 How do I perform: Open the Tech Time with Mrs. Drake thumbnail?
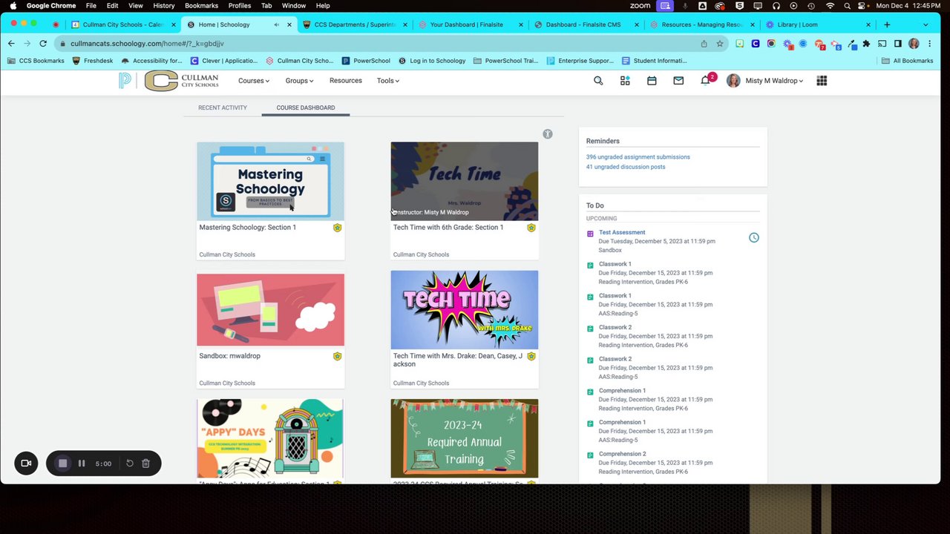(x=465, y=309)
